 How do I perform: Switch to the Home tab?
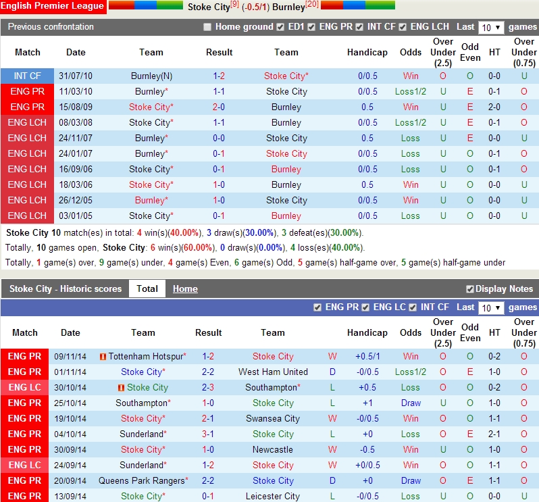tap(185, 288)
